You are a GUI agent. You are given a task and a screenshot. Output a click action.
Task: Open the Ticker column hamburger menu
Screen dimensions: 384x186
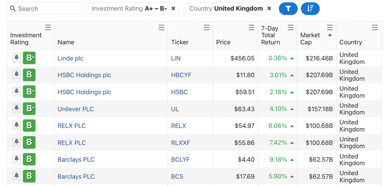[x=206, y=27]
